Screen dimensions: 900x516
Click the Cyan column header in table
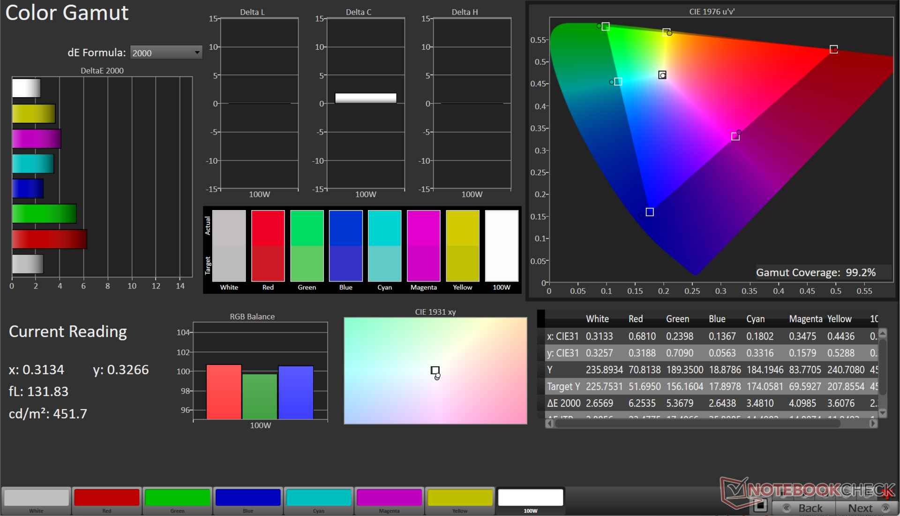click(755, 319)
